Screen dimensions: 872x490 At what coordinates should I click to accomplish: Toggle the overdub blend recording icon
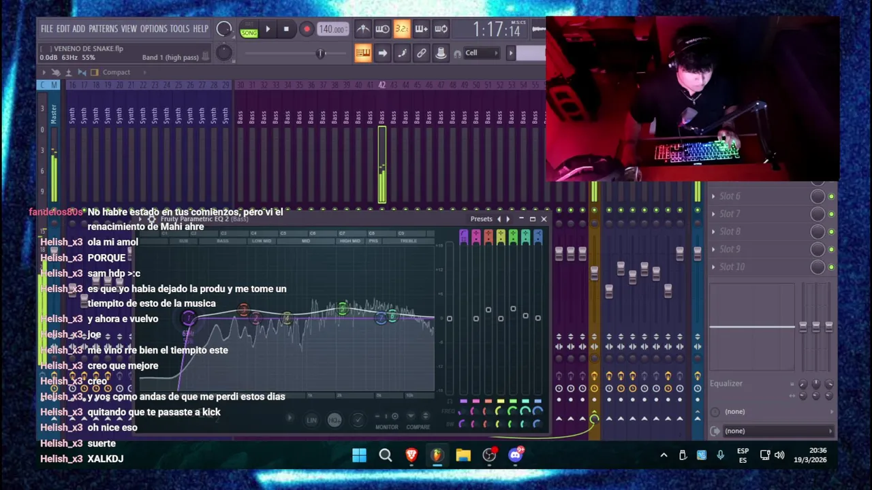point(421,29)
